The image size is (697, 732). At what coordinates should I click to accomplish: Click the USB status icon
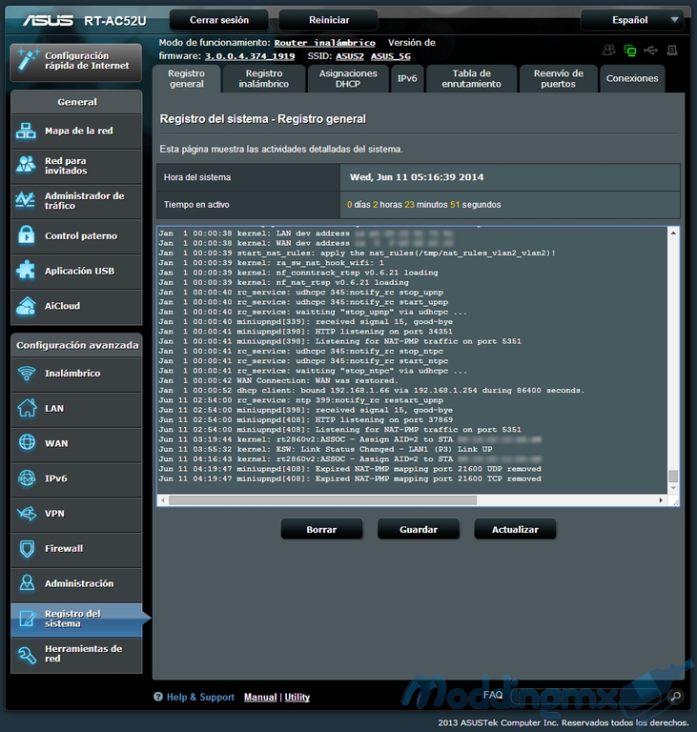pos(650,50)
